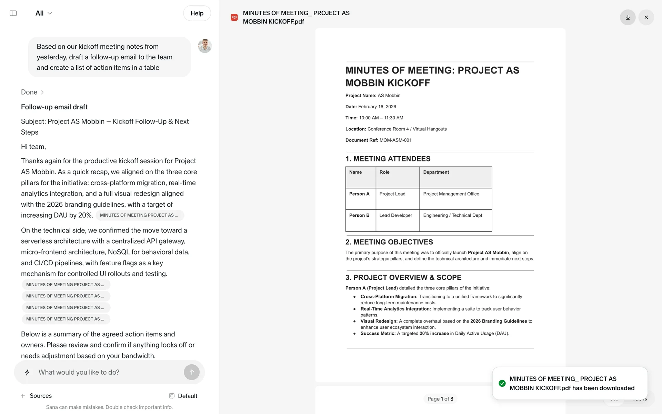Image resolution: width=662 pixels, height=414 pixels.
Task: Open the Default model selector
Action: pyautogui.click(x=183, y=396)
